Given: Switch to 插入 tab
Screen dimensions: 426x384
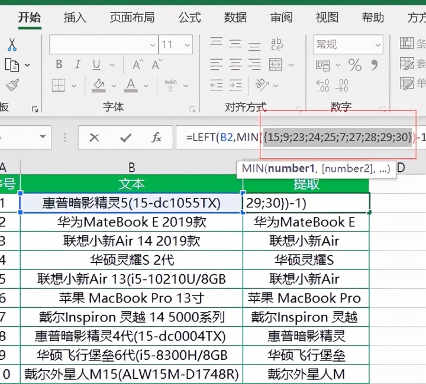Looking at the screenshot, I should (x=75, y=18).
